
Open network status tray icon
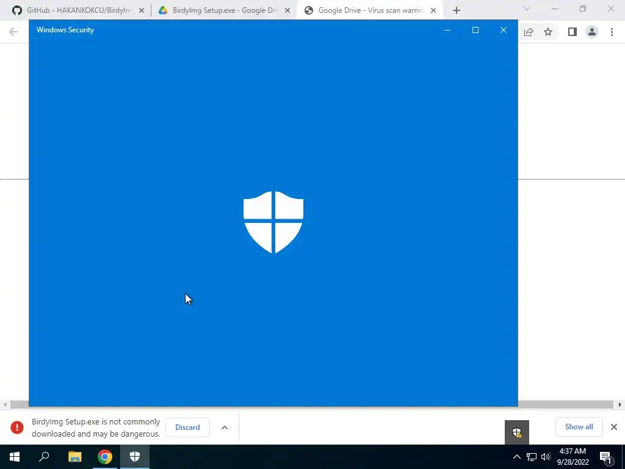click(x=532, y=457)
